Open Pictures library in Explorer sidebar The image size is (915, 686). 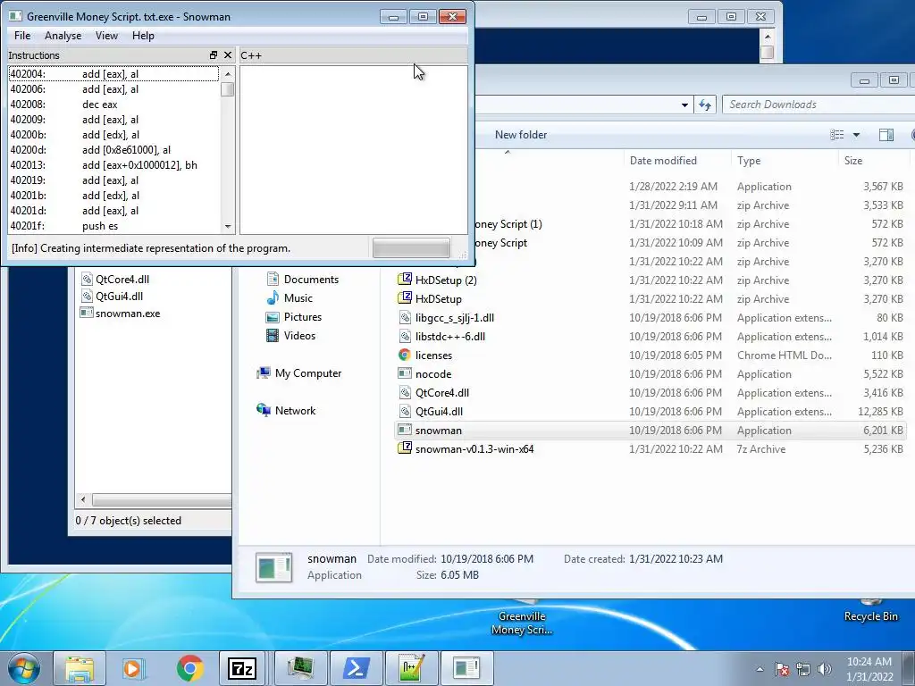point(294,317)
